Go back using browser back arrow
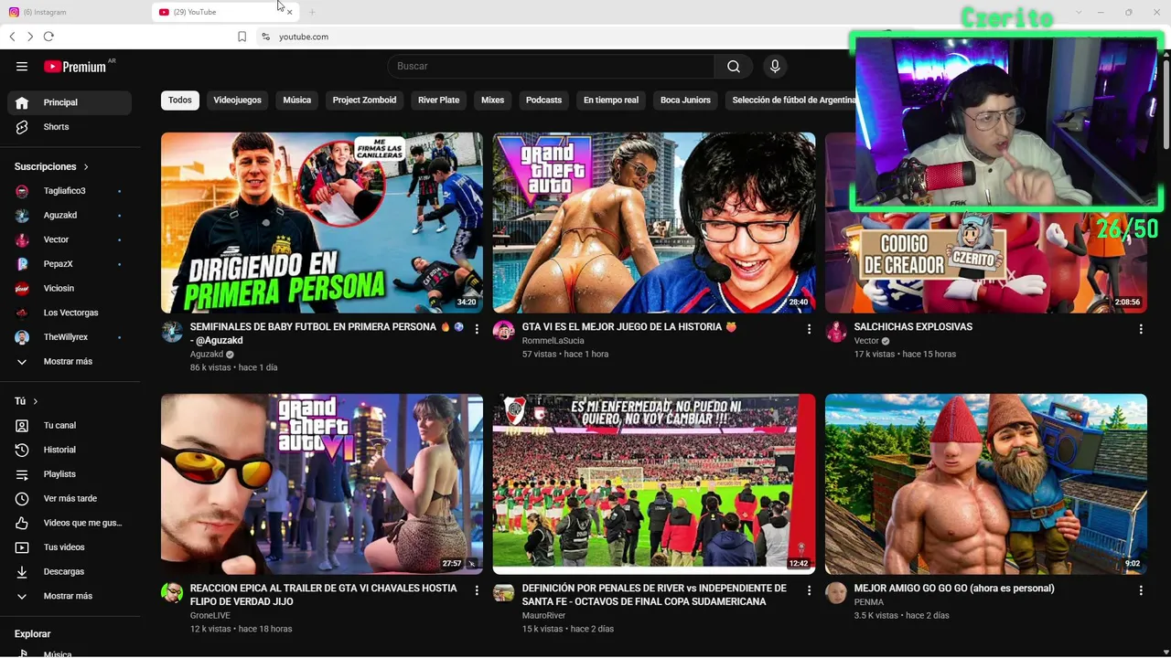 coord(12,37)
